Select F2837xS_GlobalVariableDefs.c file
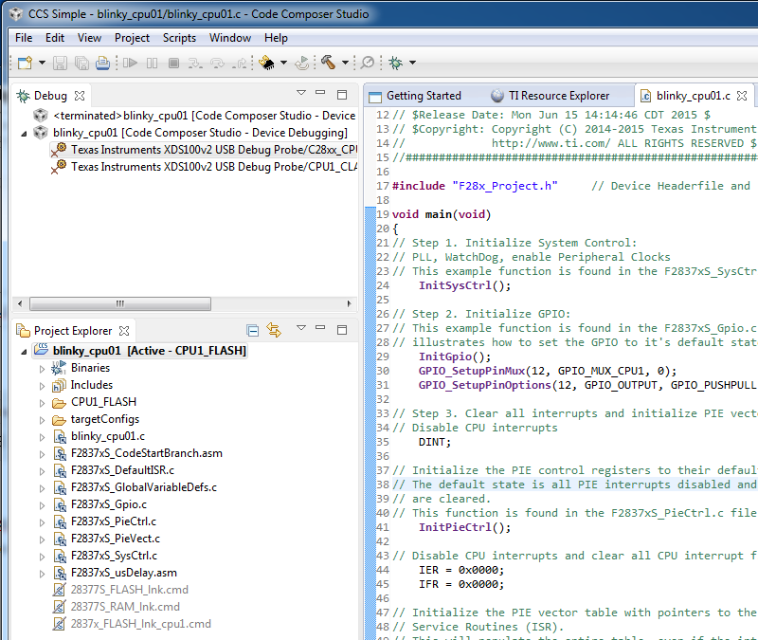 point(144,487)
